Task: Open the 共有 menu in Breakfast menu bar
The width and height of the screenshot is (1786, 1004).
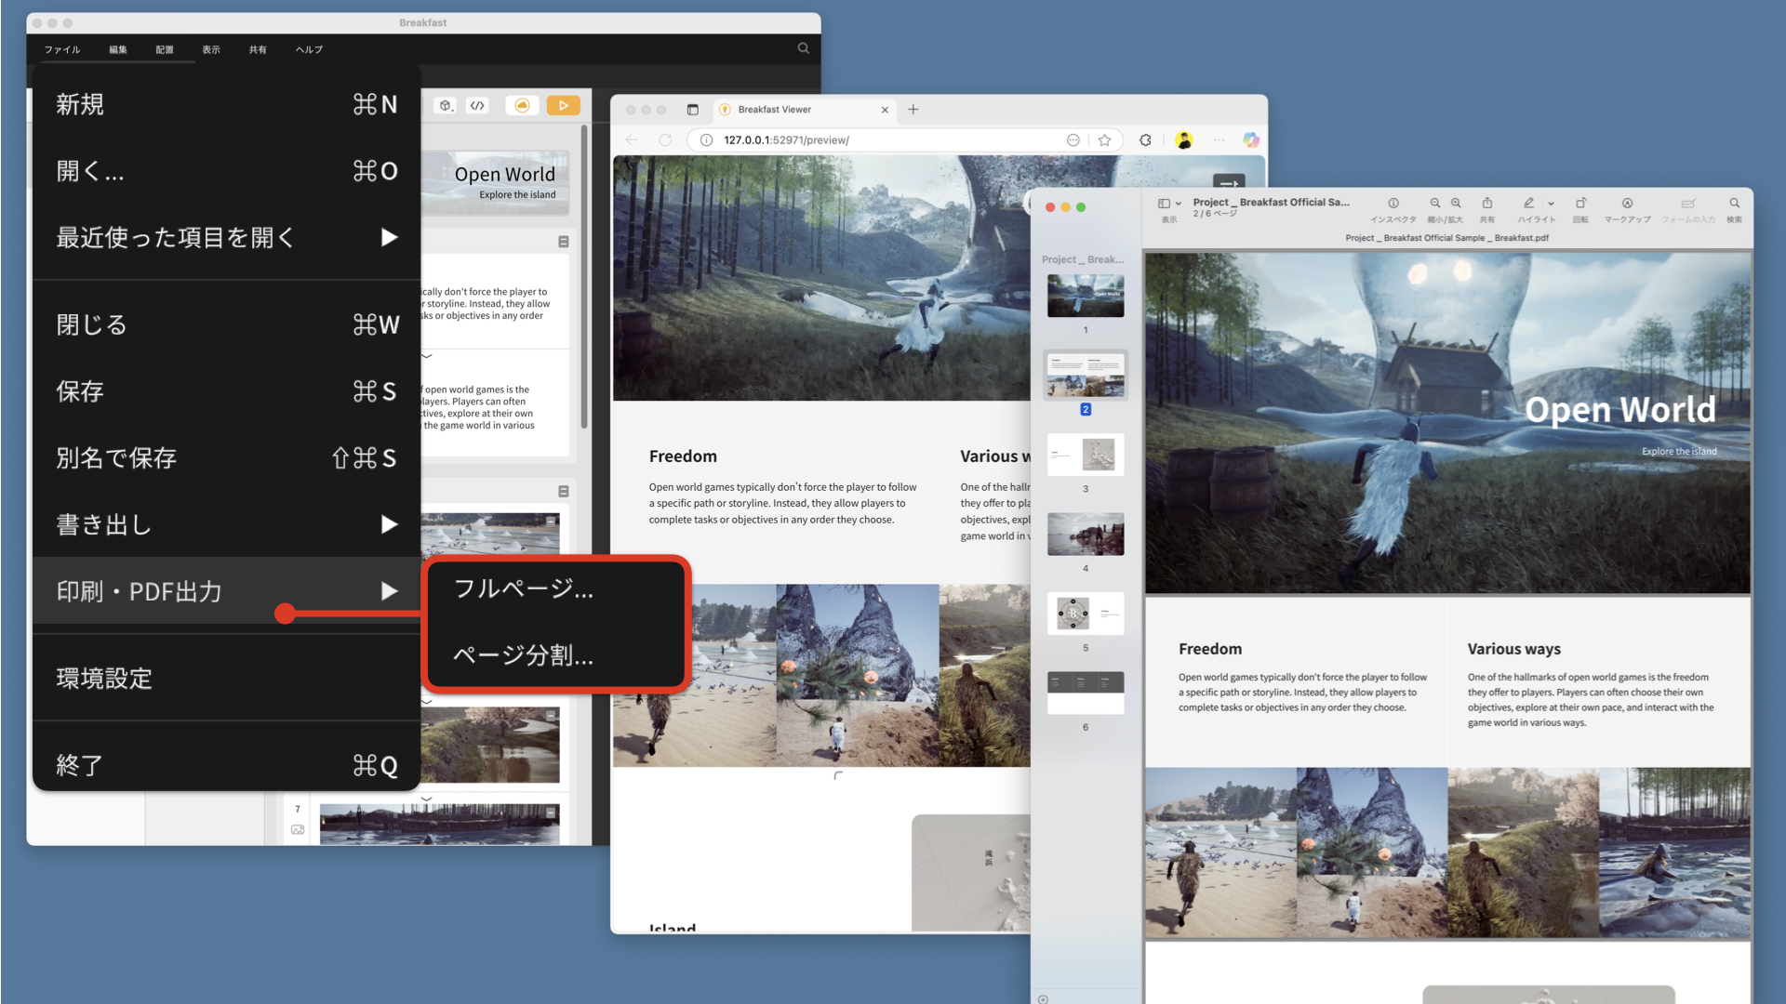Action: click(x=258, y=49)
